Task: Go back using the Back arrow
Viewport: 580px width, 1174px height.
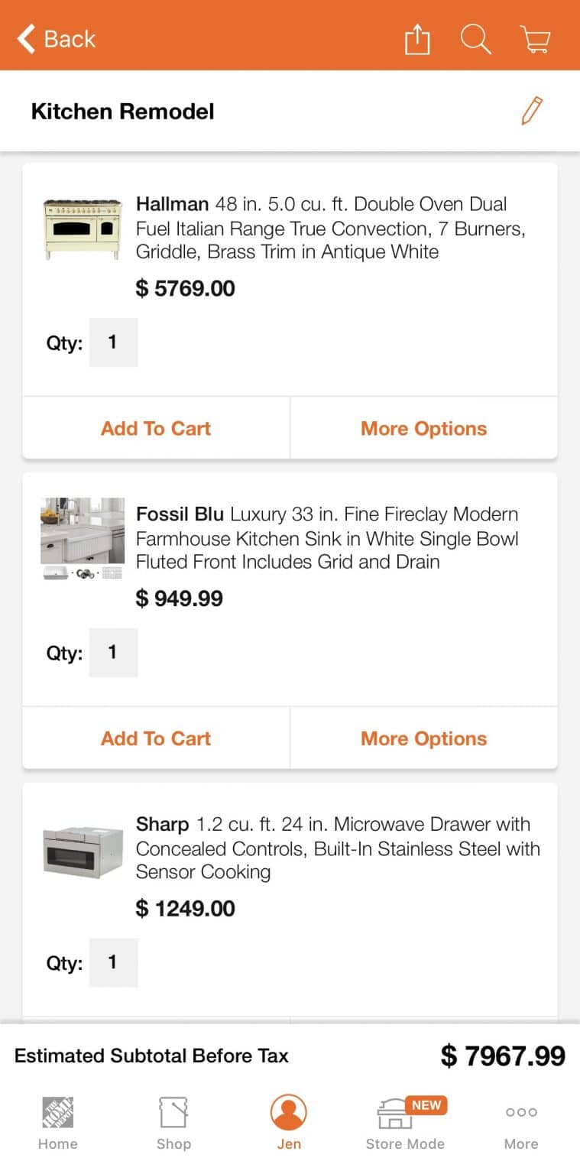Action: coord(57,39)
